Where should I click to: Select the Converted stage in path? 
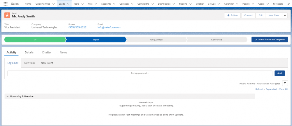pyautogui.click(x=216, y=39)
